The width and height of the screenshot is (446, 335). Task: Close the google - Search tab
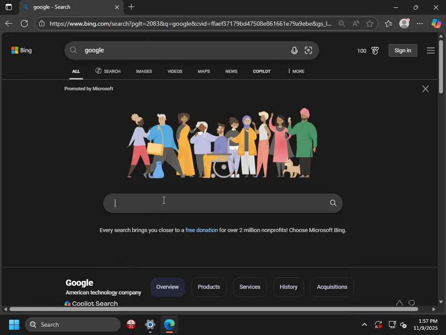coord(117,7)
